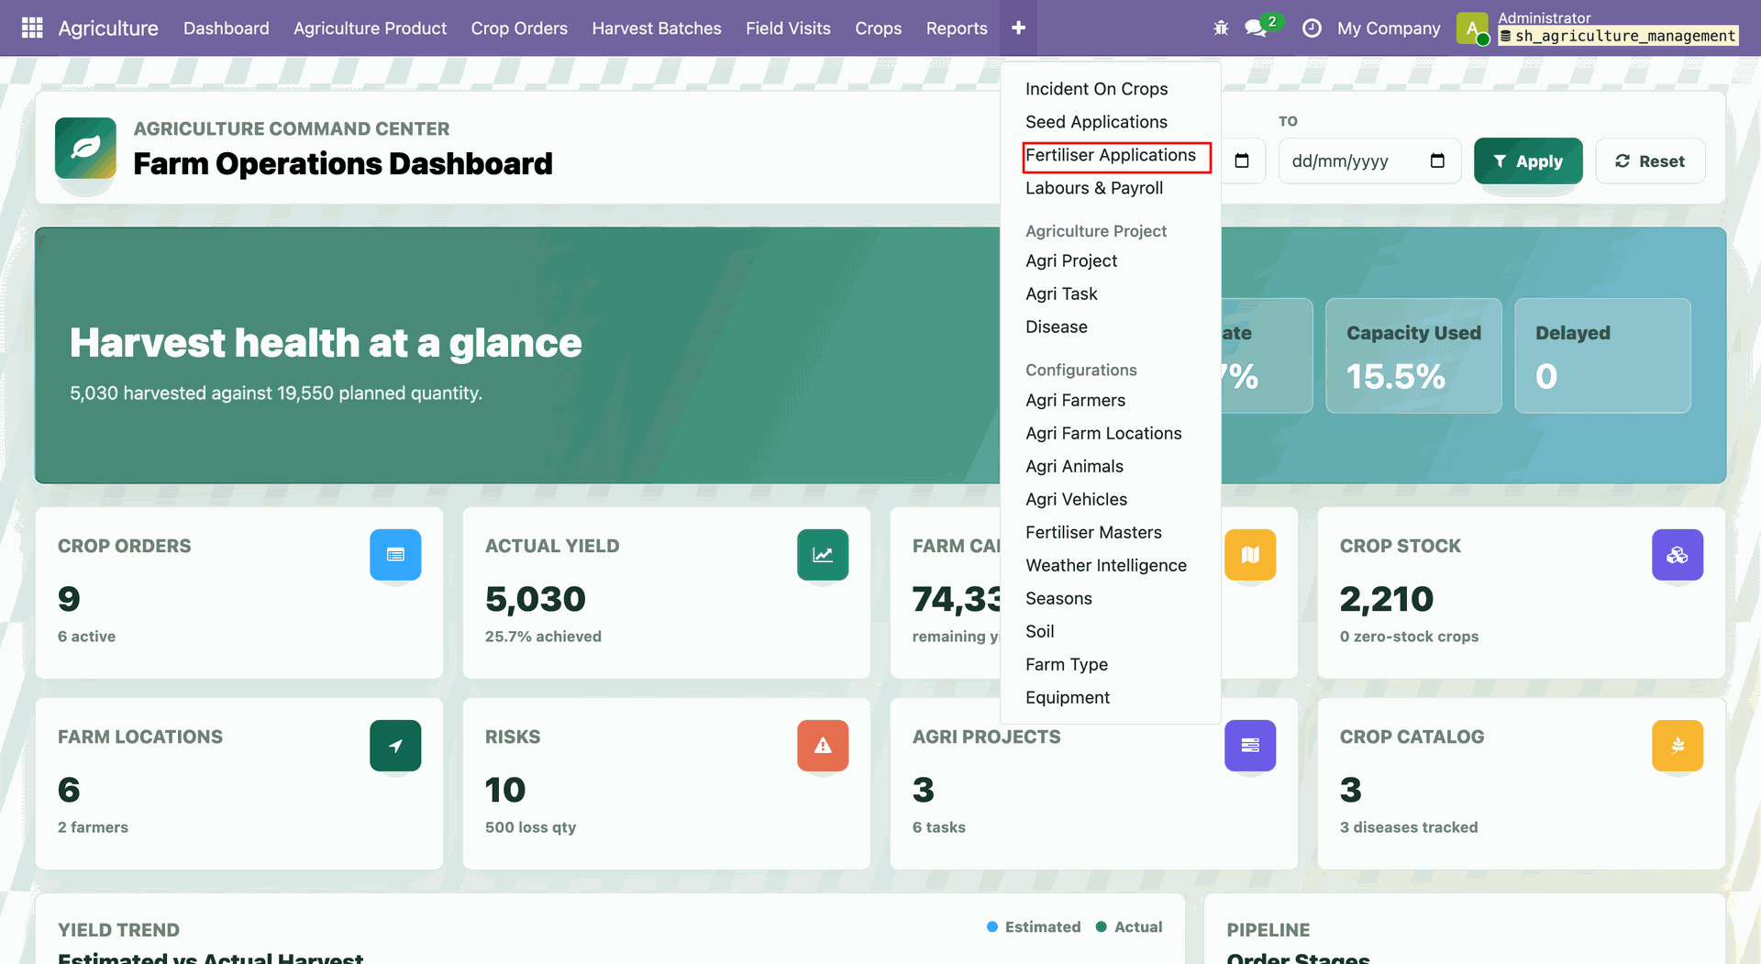The height and width of the screenshot is (964, 1761).
Task: Open the chat messages icon
Action: (1256, 28)
